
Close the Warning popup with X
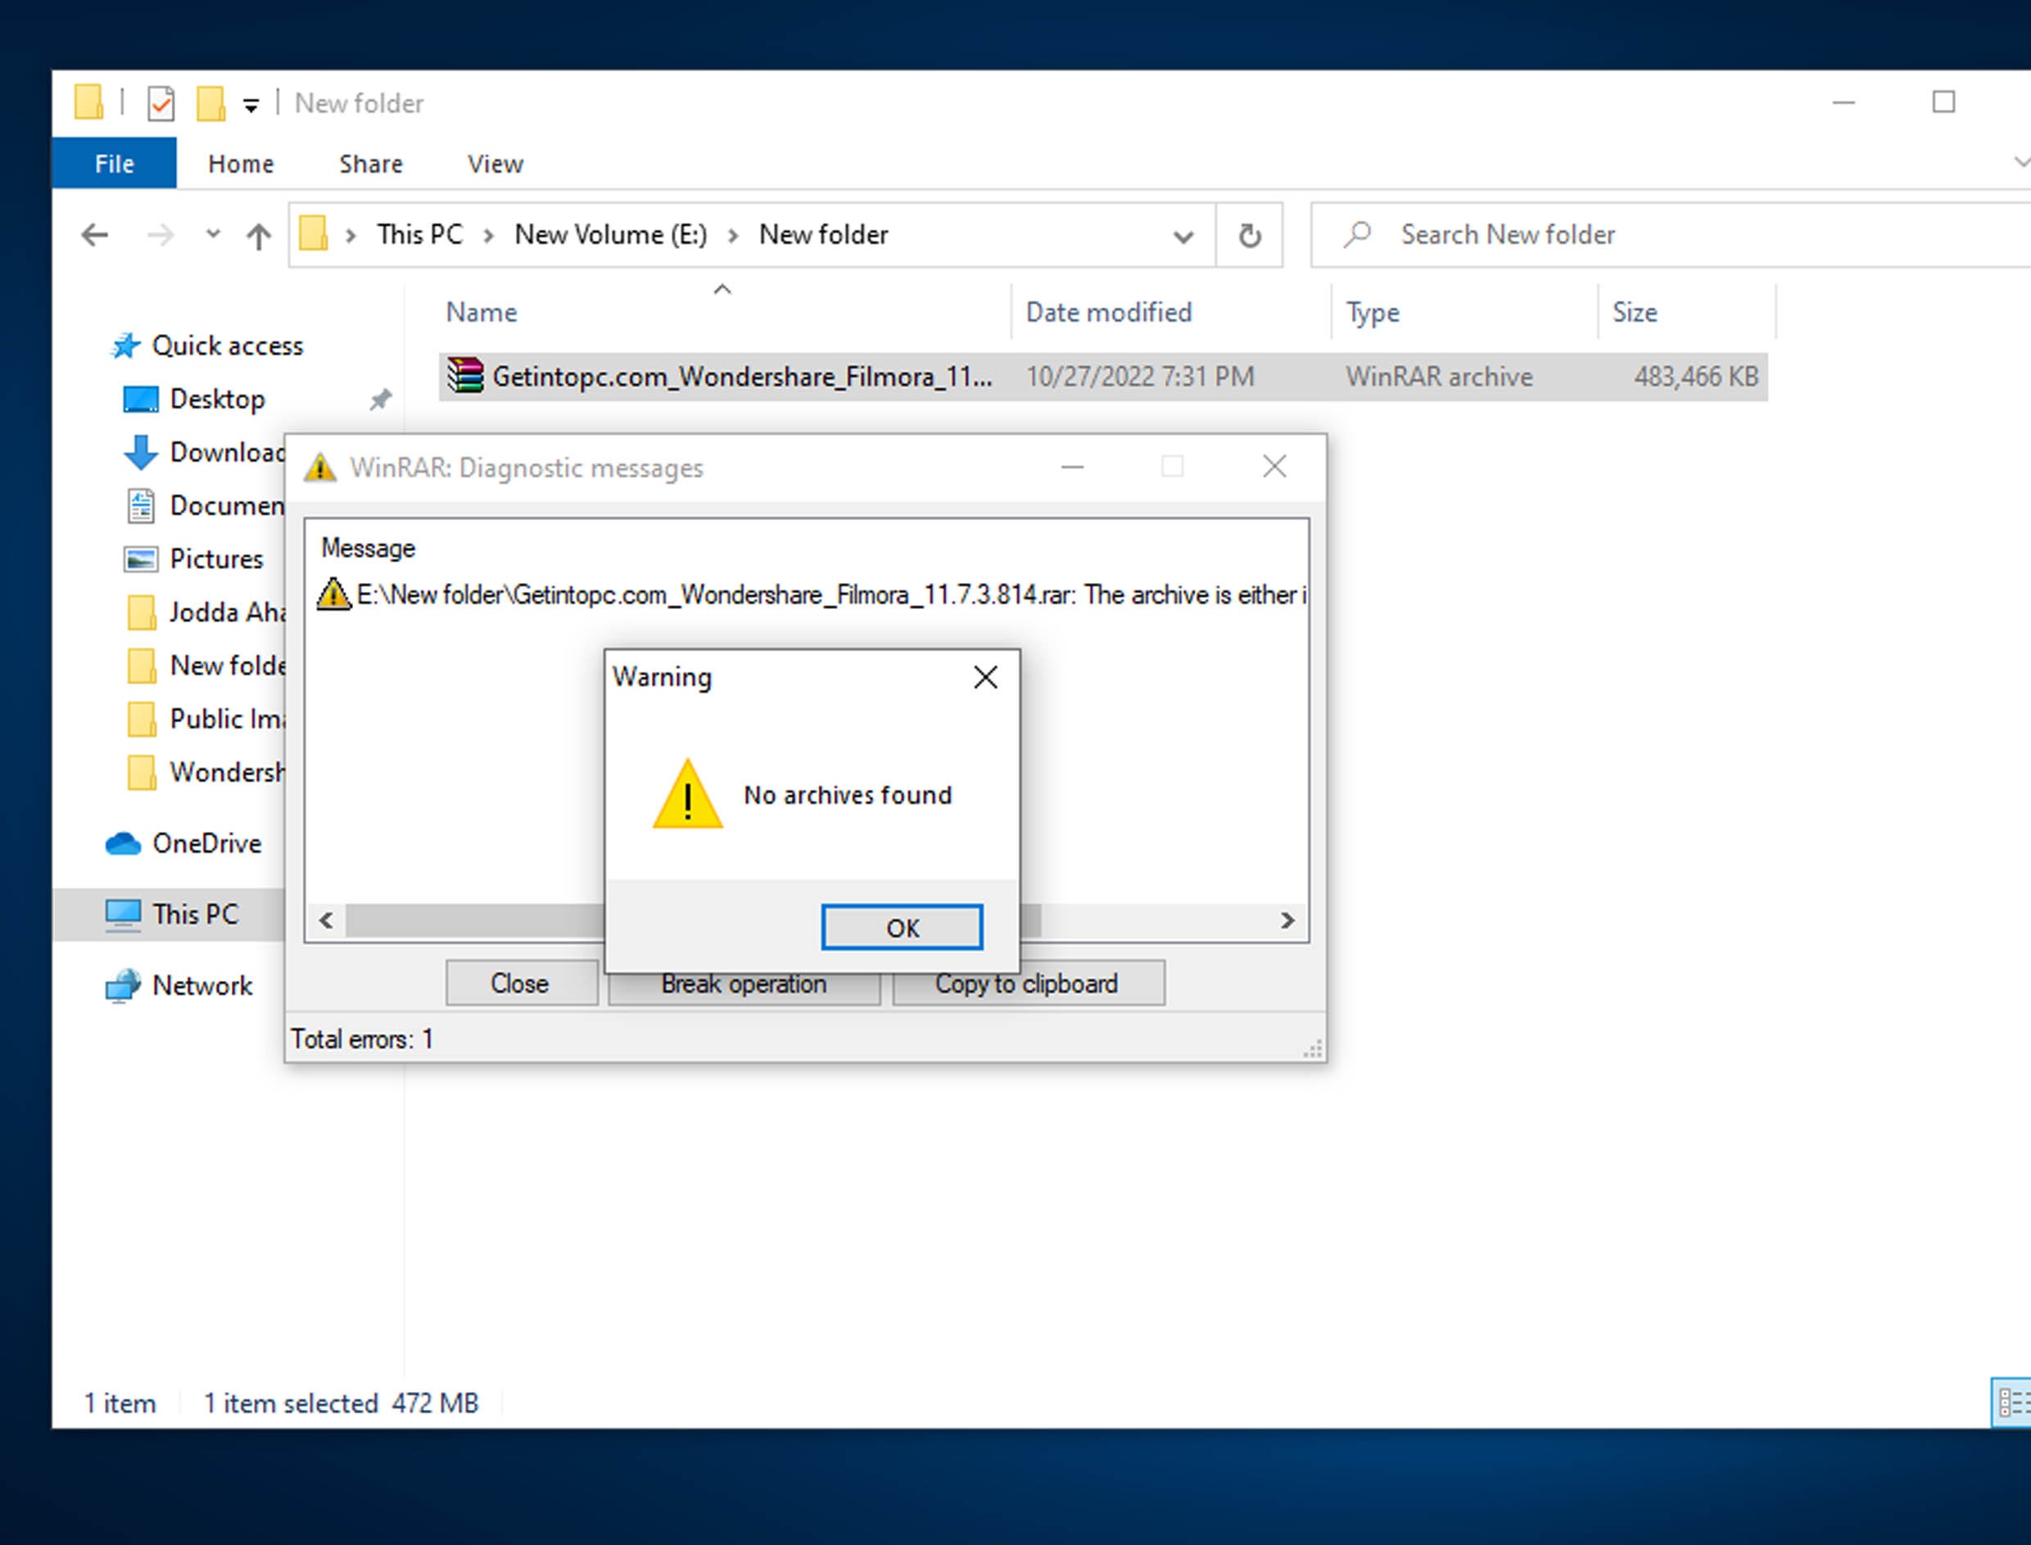tap(985, 677)
